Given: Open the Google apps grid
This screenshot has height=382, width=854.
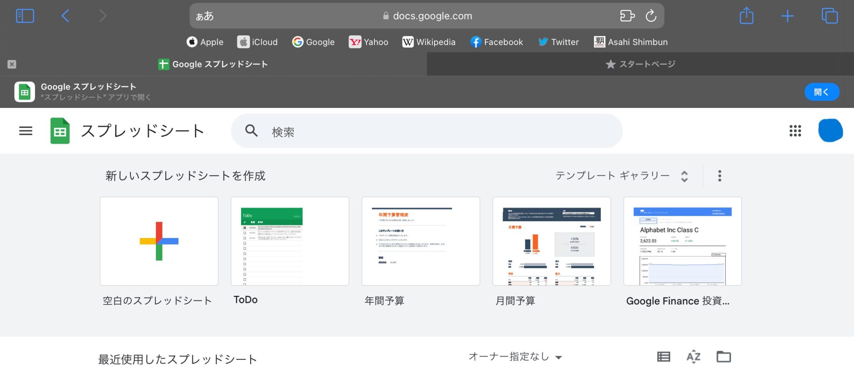Looking at the screenshot, I should tap(795, 131).
